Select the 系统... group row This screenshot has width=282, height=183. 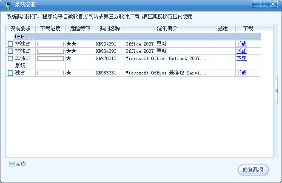tap(133, 66)
